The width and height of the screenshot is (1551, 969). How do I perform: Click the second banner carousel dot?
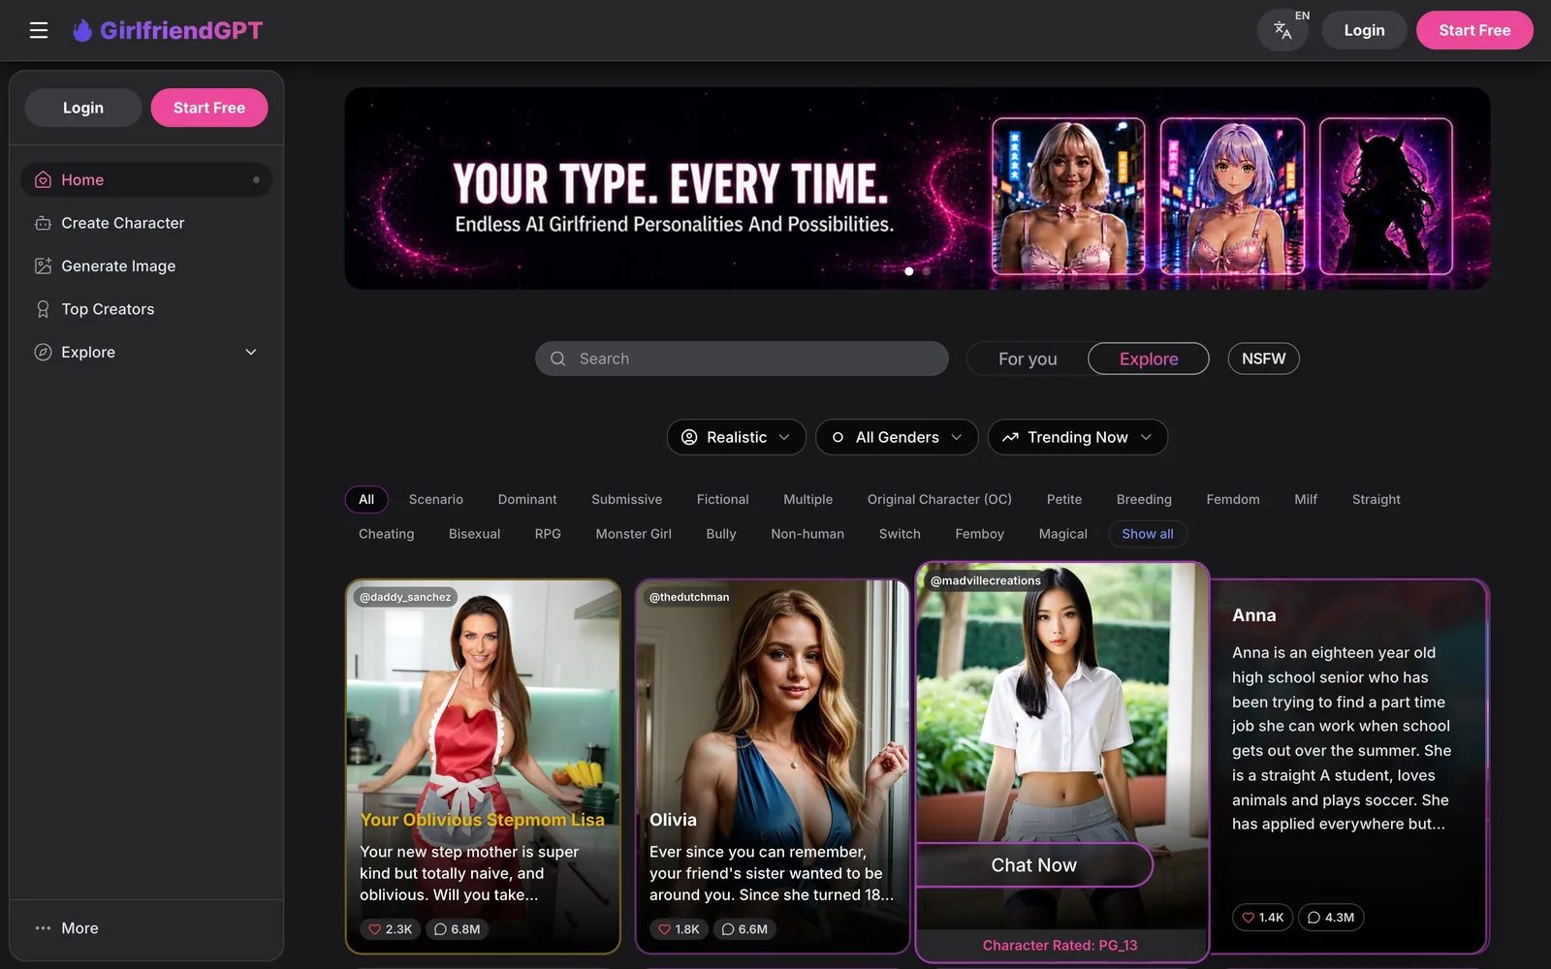927,271
